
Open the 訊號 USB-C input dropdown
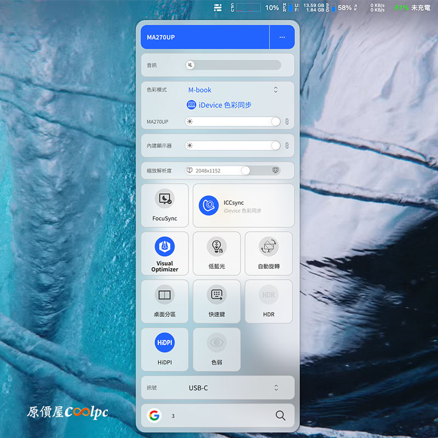[x=276, y=388]
